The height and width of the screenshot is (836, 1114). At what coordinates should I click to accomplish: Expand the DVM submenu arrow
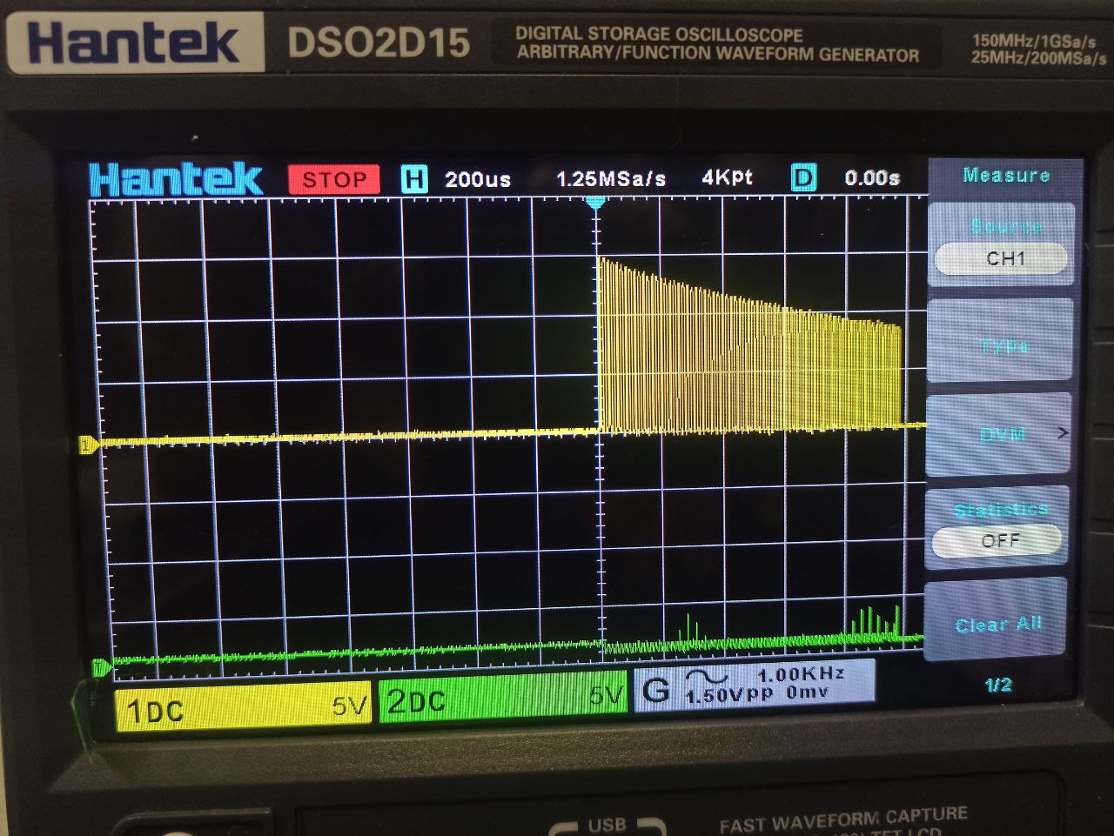coord(1062,432)
